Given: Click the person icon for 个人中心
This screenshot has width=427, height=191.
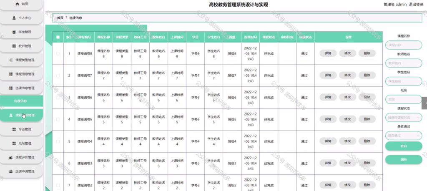Looking at the screenshot, I should [14, 18].
